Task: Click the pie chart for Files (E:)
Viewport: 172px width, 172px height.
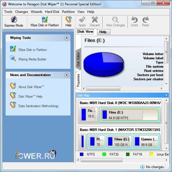Action: click(103, 64)
